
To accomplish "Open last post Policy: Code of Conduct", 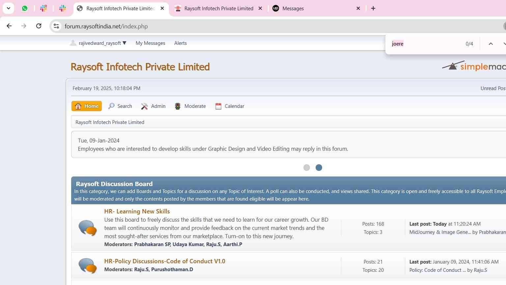I will tap(437, 270).
